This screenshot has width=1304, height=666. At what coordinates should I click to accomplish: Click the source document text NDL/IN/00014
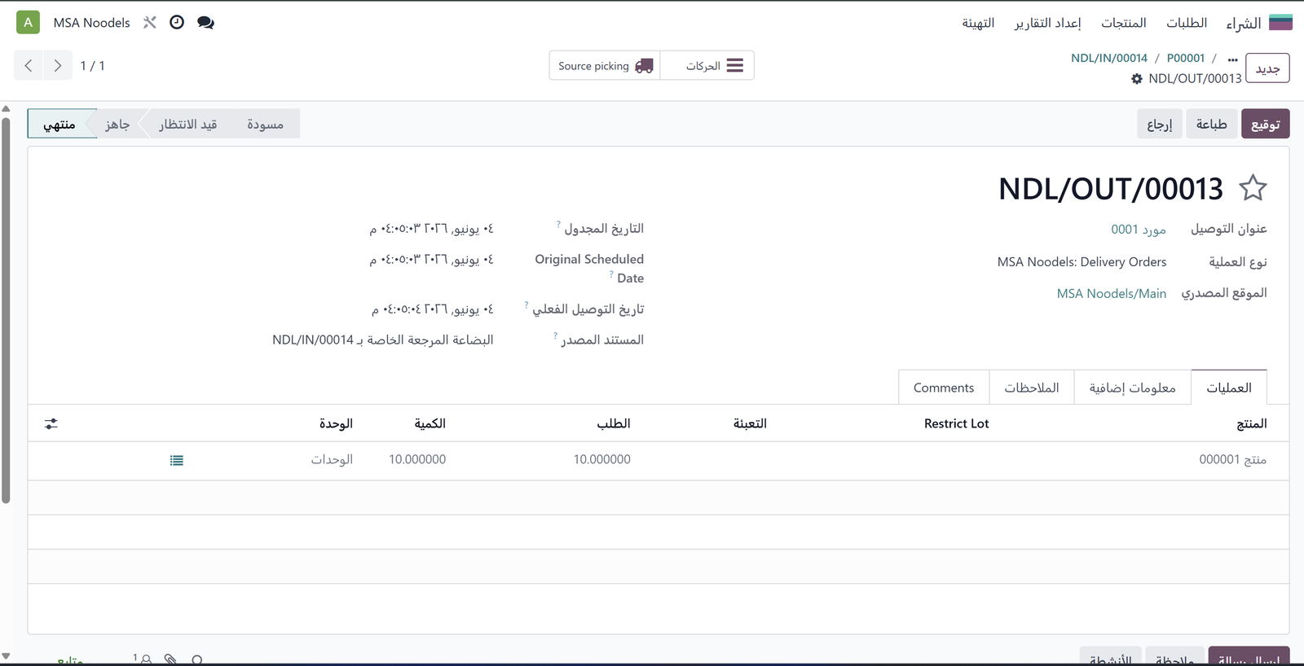[383, 340]
